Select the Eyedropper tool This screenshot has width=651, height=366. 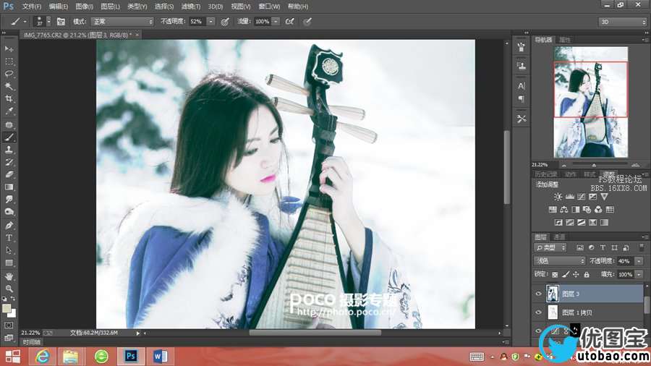tap(9, 111)
